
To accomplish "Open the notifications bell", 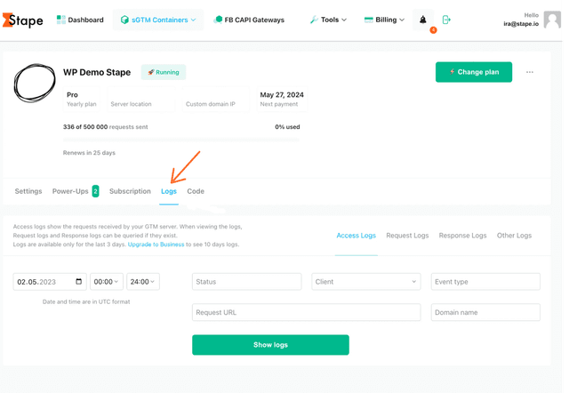I will tap(423, 20).
